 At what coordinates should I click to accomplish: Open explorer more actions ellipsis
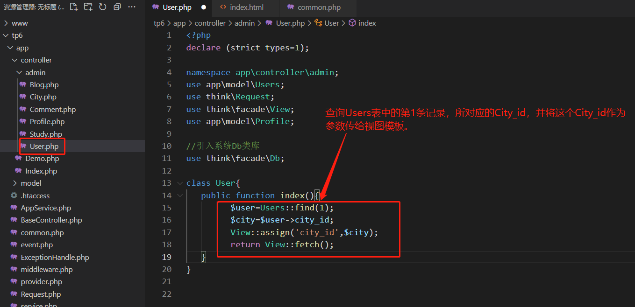(x=132, y=7)
